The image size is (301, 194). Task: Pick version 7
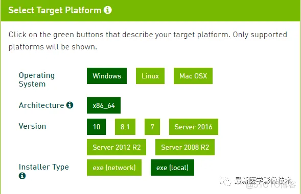(x=152, y=127)
